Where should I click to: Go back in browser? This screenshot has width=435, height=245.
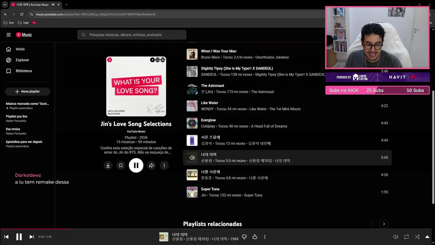(x=5, y=14)
